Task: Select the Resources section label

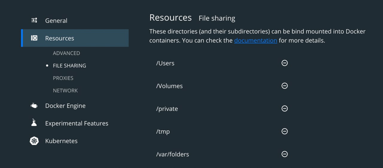Action: tap(60, 38)
